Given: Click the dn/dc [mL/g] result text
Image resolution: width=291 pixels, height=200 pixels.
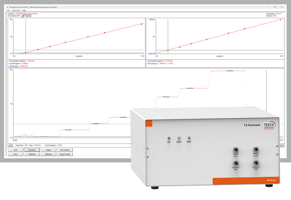Looking at the screenshot, I should [x=160, y=63].
